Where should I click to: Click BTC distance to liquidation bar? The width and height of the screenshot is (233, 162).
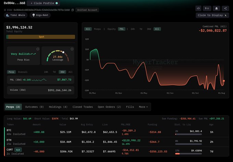[188, 134]
